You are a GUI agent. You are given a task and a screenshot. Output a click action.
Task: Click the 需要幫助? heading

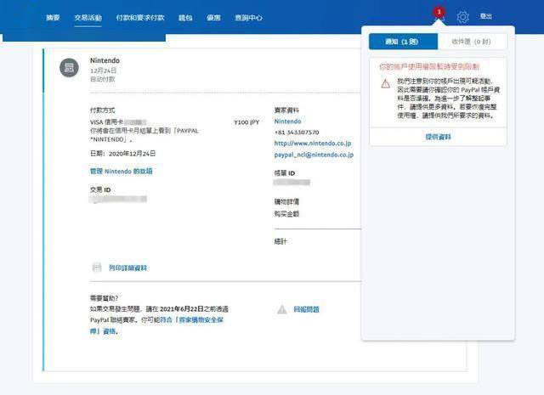pos(104,298)
